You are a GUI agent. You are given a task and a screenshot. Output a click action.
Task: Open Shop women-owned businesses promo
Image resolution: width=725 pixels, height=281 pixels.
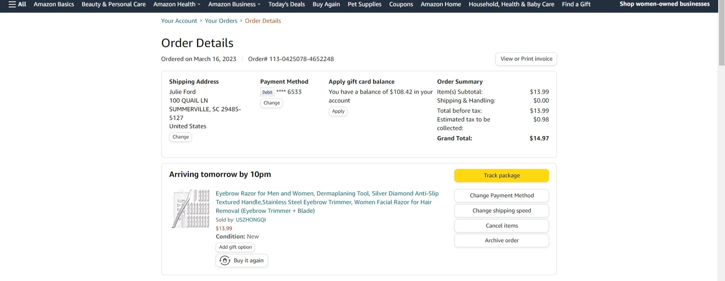[665, 4]
